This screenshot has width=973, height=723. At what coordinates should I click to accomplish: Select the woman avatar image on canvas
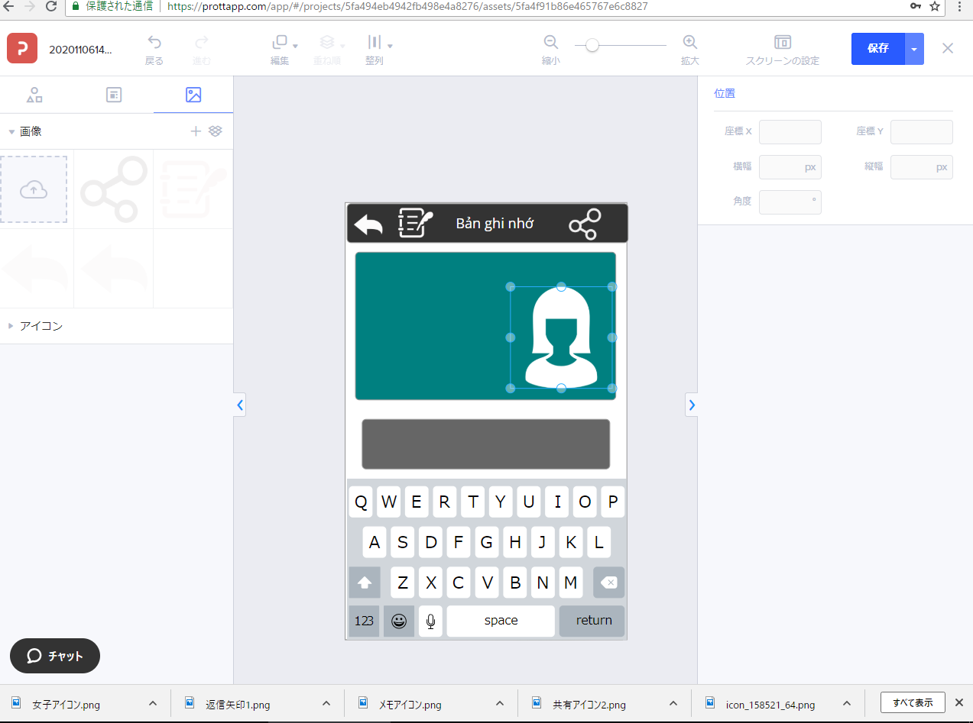[x=561, y=337]
